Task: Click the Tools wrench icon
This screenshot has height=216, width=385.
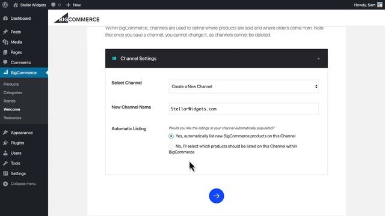Action: point(5,163)
